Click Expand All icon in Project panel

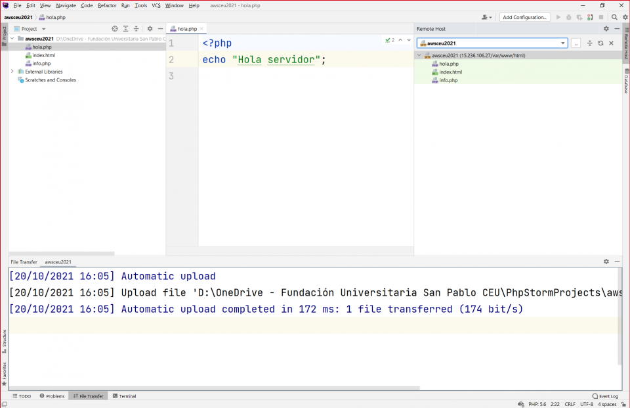pyautogui.click(x=125, y=29)
